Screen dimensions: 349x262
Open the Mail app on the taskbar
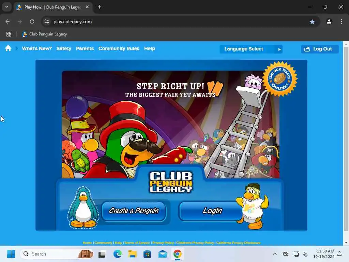163,254
